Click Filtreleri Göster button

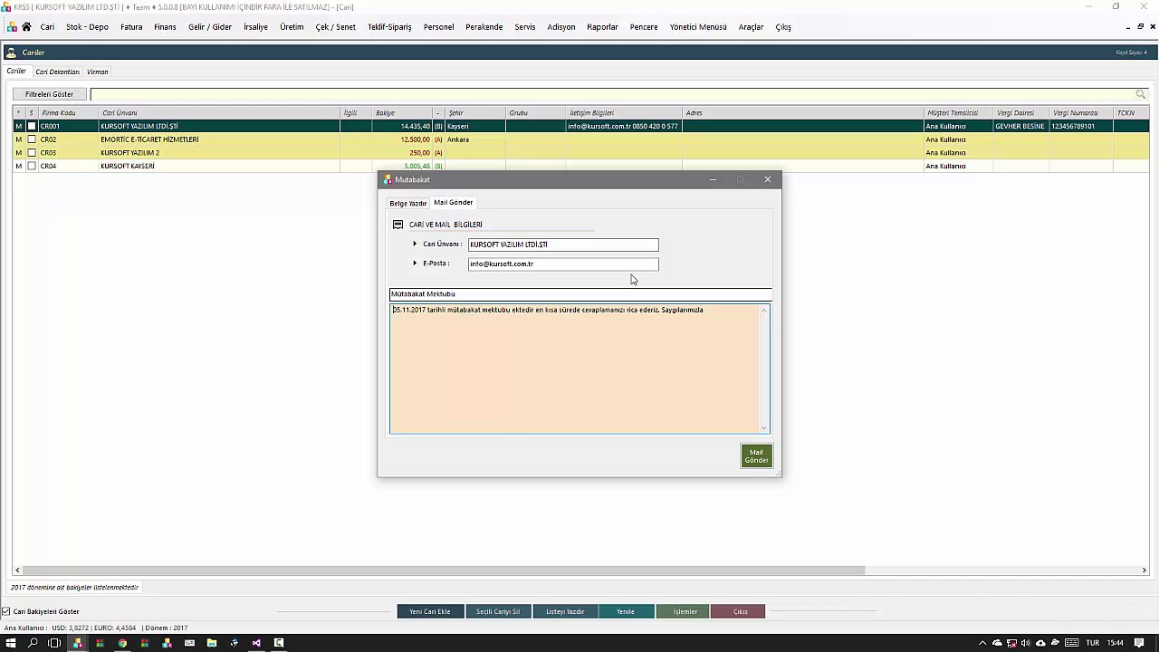(50, 94)
